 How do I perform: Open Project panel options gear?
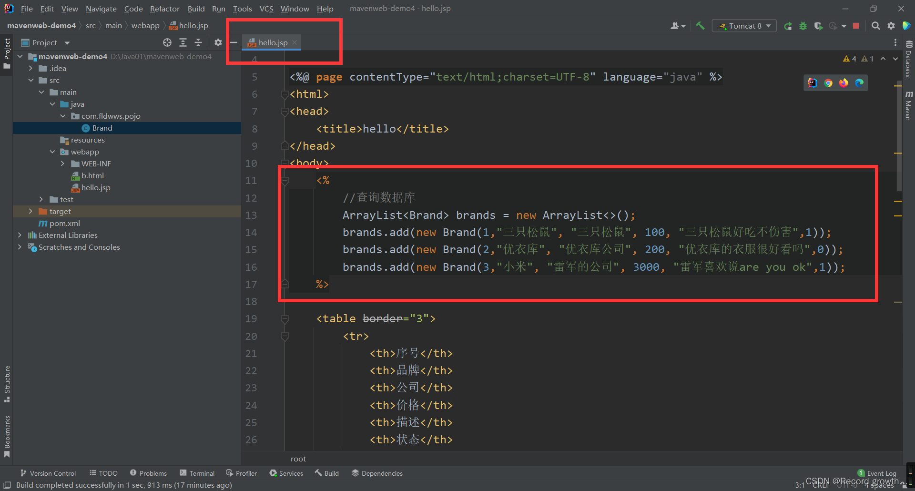[218, 42]
